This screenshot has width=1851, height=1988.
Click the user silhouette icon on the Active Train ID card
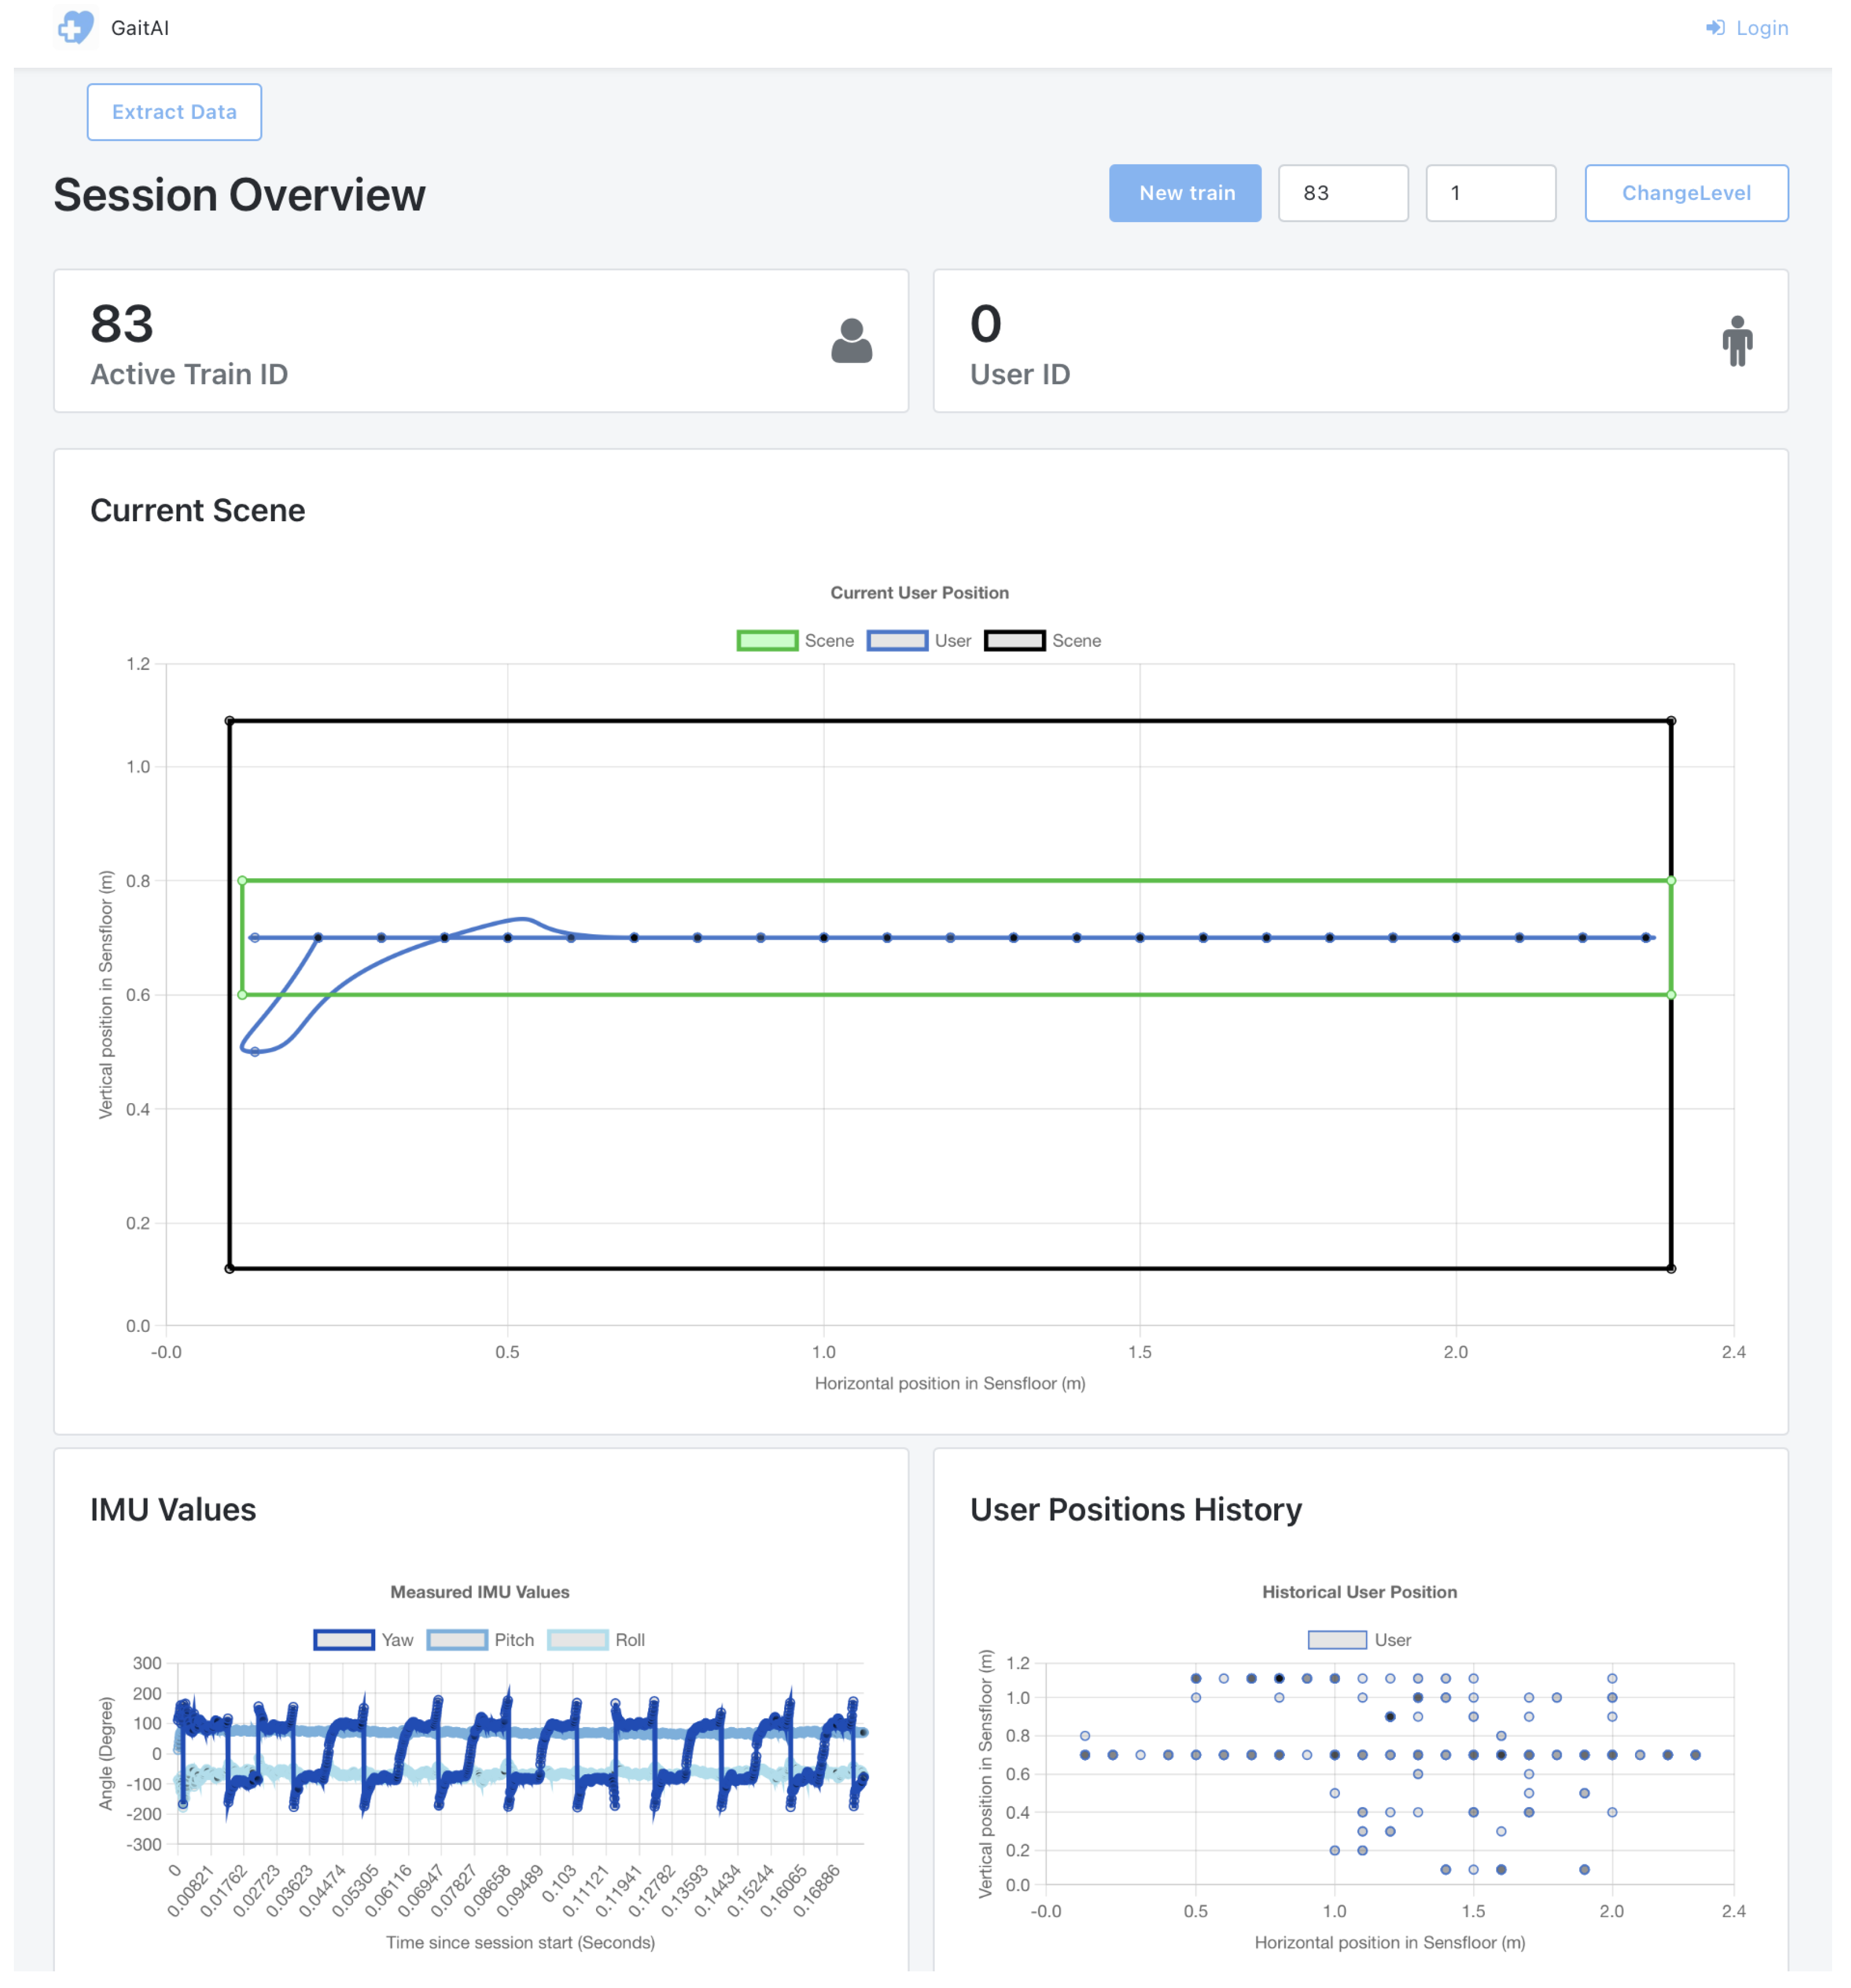point(851,341)
